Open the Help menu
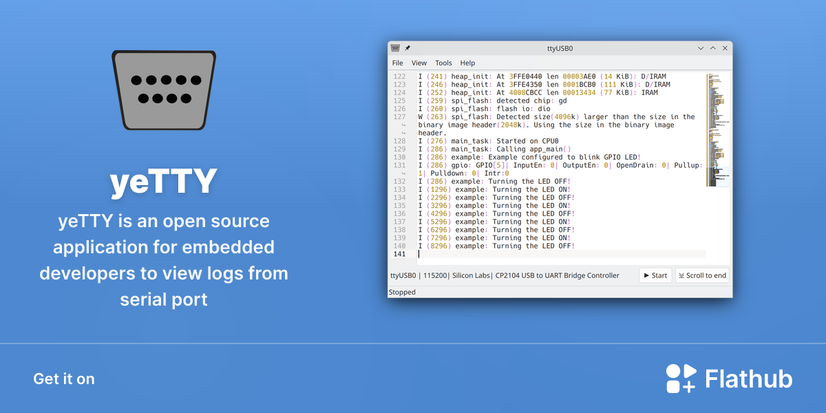Viewport: 826px width, 413px height. 467,63
